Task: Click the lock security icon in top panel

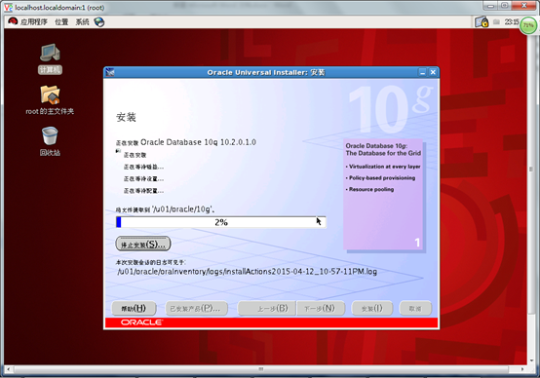Action: pyautogui.click(x=482, y=22)
